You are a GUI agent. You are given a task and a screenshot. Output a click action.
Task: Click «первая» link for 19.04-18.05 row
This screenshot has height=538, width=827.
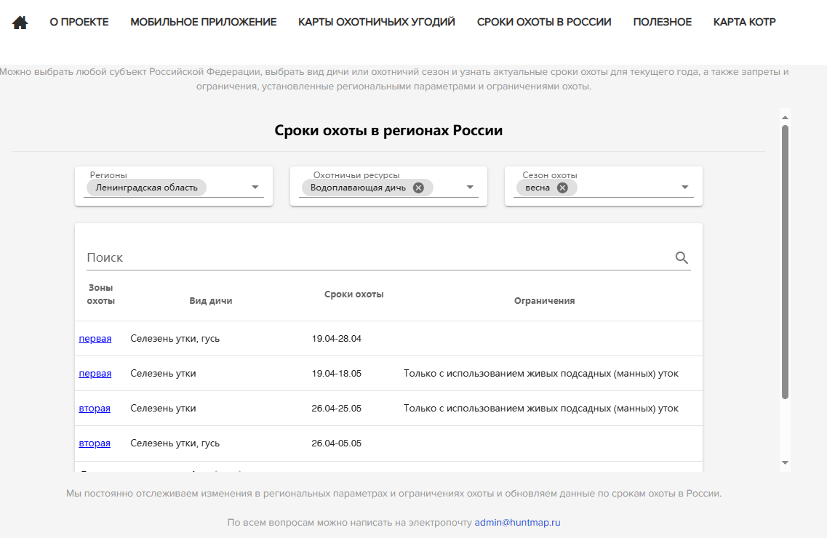click(x=95, y=373)
